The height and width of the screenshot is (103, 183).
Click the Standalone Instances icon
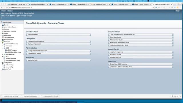click(x=3, y=31)
